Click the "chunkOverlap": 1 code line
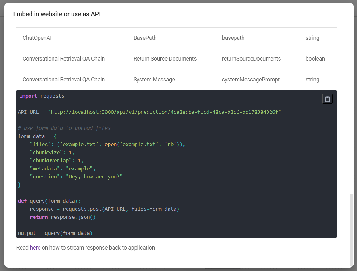Image resolution: width=357 pixels, height=271 pixels. [57, 160]
